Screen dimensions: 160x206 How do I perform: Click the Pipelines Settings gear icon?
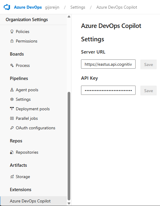click(x=12, y=99)
